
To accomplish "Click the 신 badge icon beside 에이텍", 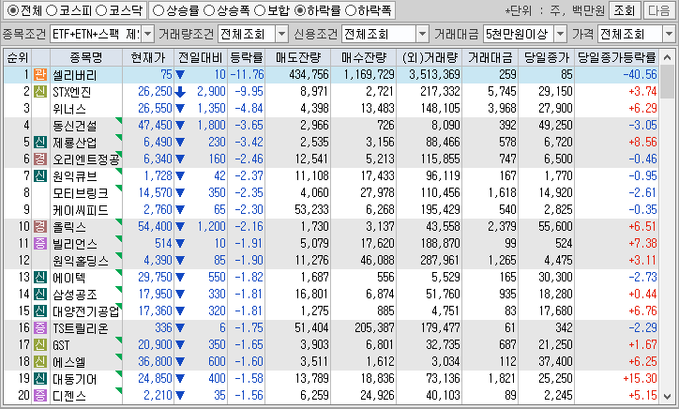I will coord(40,278).
